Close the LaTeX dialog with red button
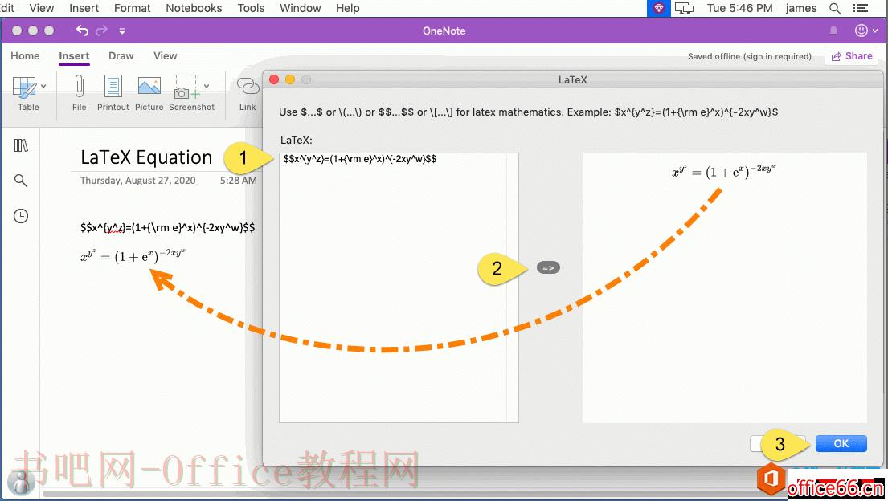 coord(274,79)
